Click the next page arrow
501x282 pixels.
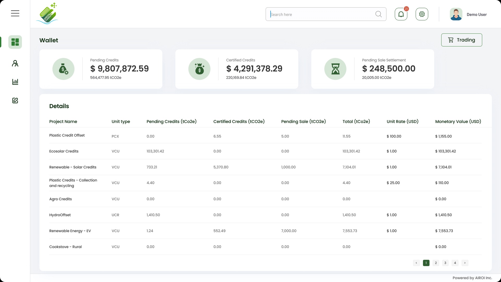click(x=465, y=263)
